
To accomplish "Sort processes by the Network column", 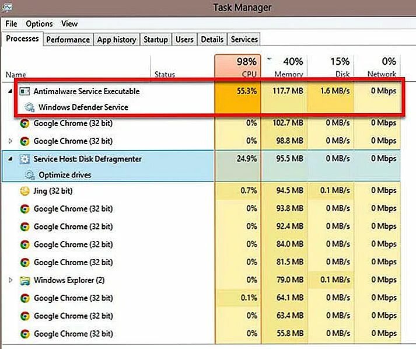I will click(377, 67).
